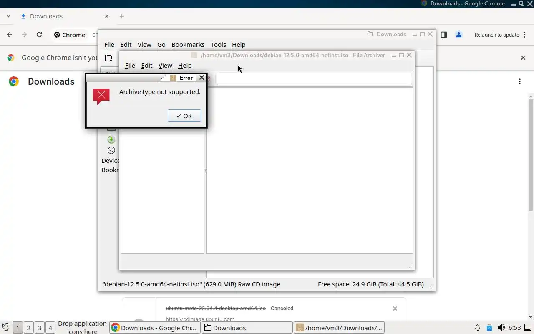
Task: Reload the Chrome Downloads page
Action: 39,35
